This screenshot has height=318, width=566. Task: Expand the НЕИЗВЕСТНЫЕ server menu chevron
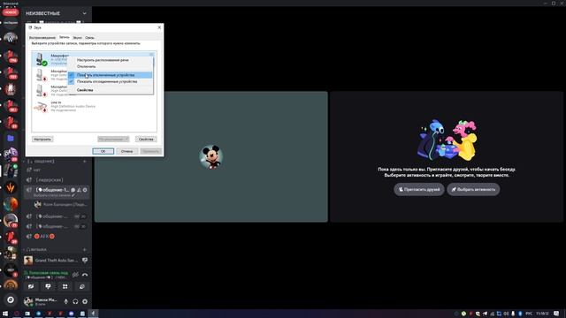coord(84,13)
